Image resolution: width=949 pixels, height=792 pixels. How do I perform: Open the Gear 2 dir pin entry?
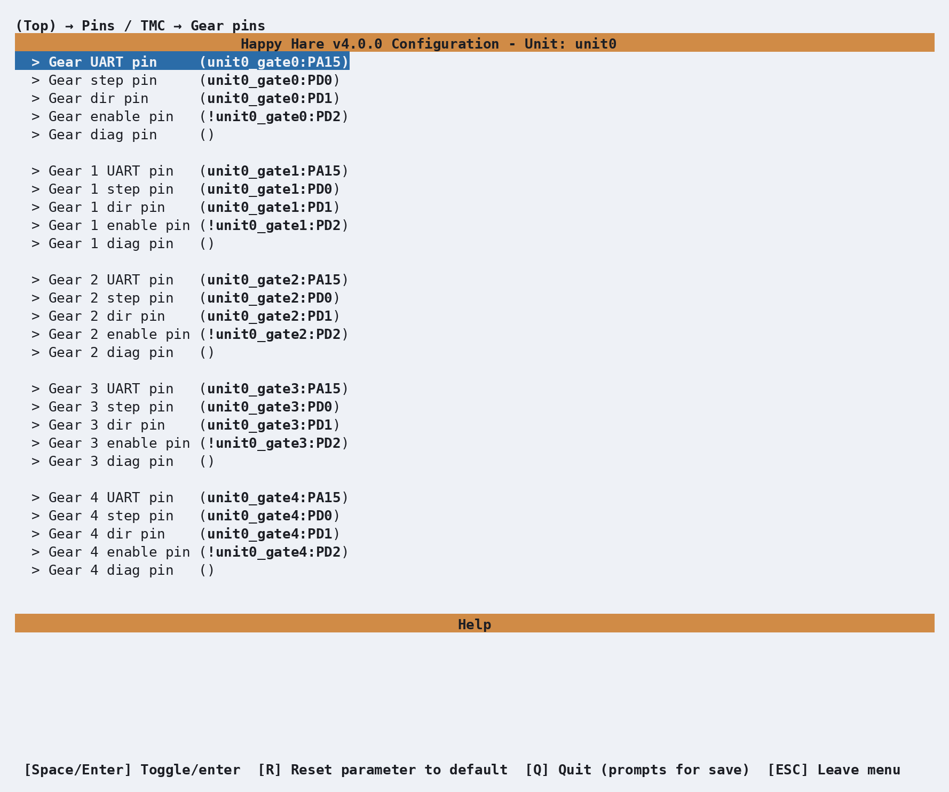185,316
